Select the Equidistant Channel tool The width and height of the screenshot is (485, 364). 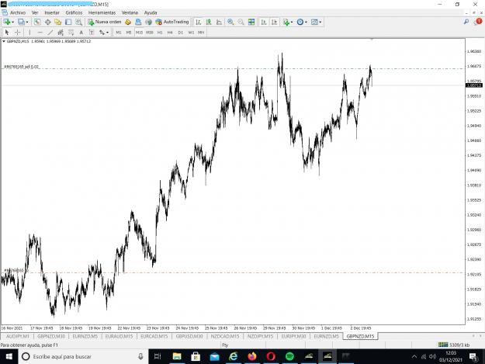click(x=61, y=32)
